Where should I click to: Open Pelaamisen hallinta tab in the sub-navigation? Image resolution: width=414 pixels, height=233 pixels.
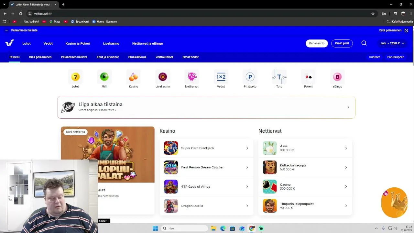point(74,57)
